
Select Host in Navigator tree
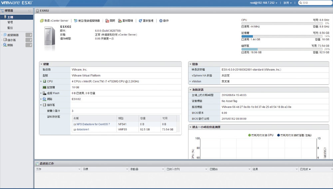coord(17,17)
